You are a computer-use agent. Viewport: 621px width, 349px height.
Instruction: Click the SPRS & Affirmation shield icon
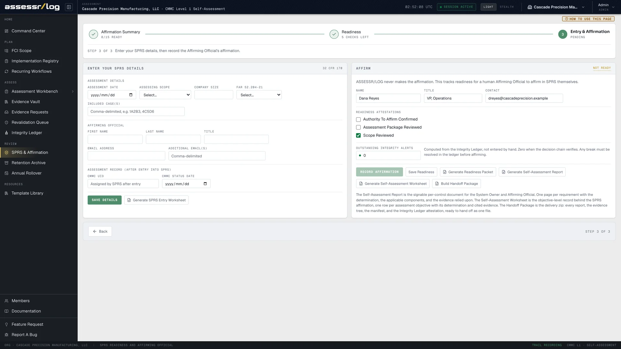pos(6,153)
